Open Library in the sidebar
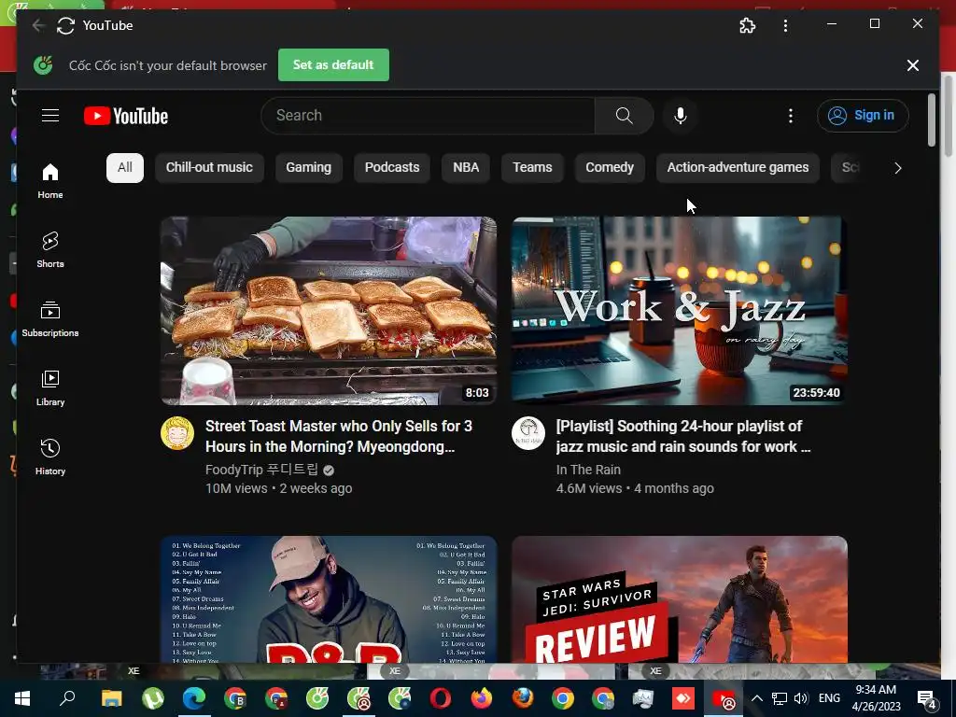The width and height of the screenshot is (956, 717). (50, 387)
